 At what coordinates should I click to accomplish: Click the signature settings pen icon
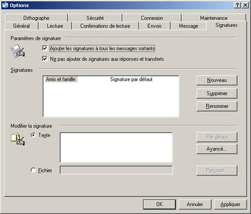18,51
